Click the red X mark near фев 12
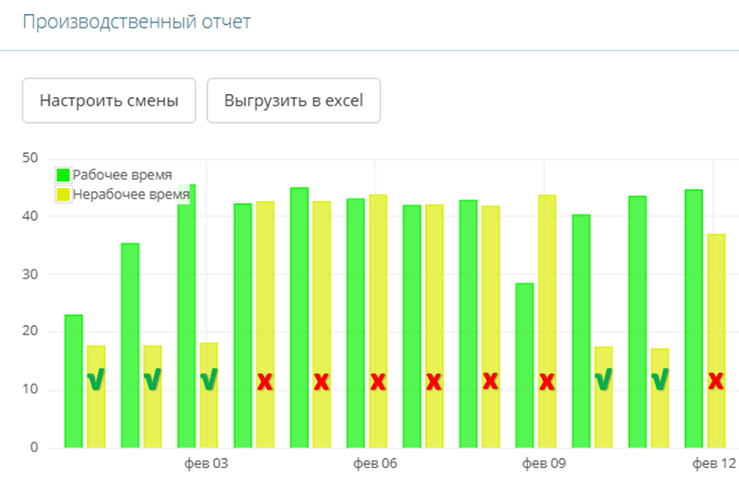This screenshot has height=484, width=739. [x=716, y=381]
